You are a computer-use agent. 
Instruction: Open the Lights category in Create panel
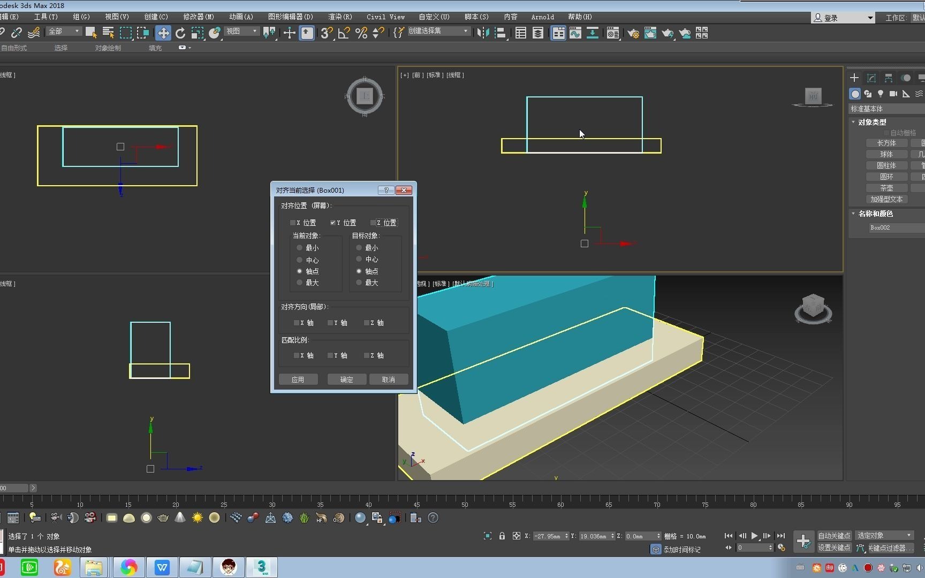click(x=881, y=94)
